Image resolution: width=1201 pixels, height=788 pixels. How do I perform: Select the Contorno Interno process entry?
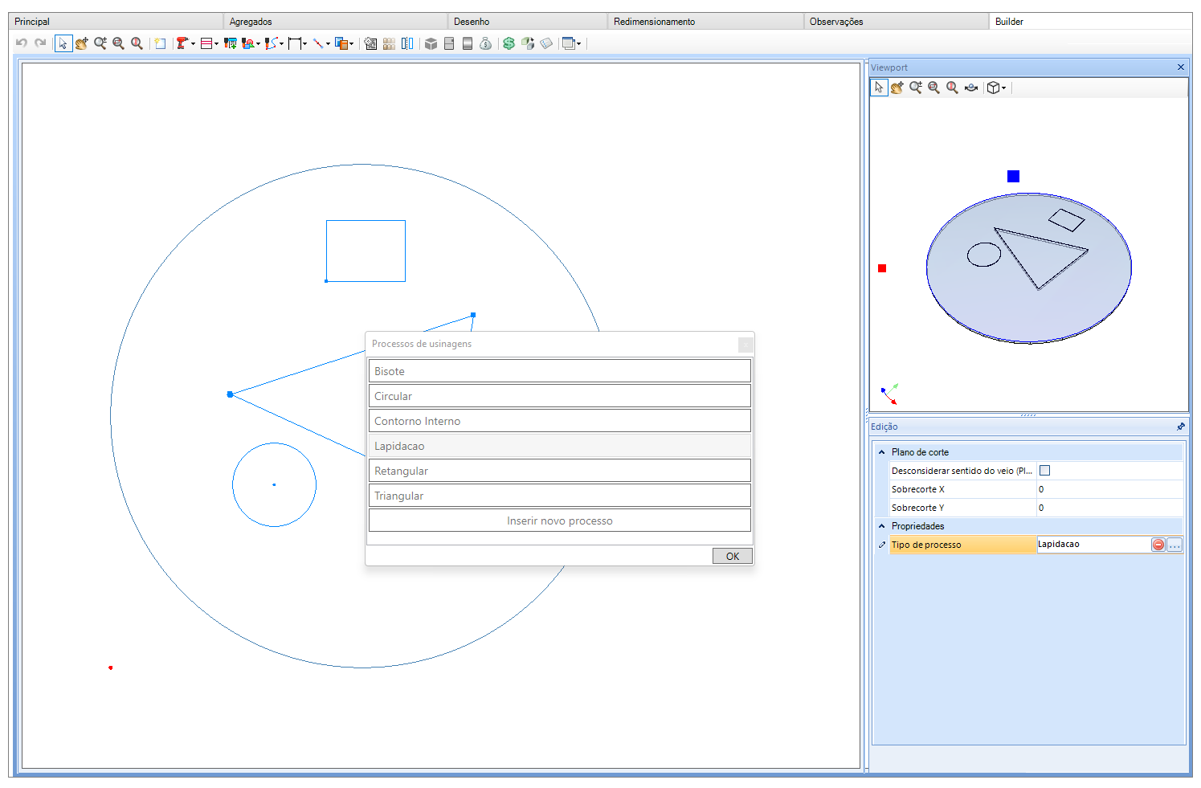point(560,421)
